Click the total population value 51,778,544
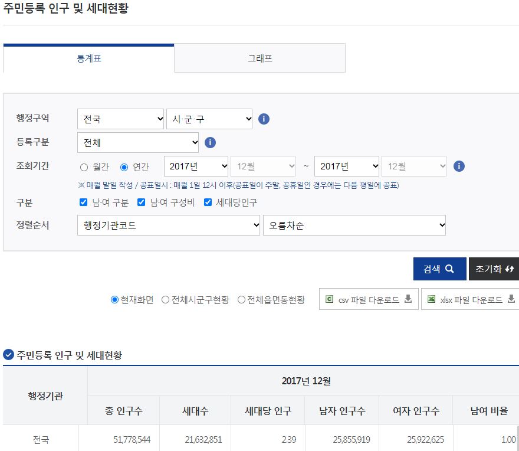The height and width of the screenshot is (451, 519). [132, 439]
